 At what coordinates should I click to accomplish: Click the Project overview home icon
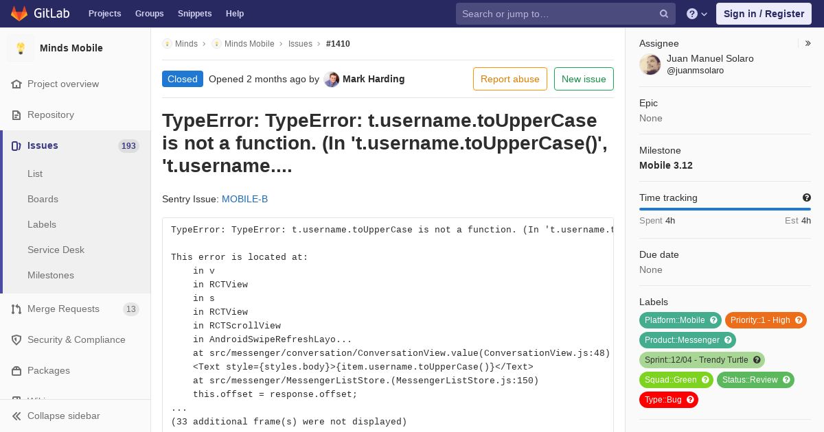tap(16, 84)
